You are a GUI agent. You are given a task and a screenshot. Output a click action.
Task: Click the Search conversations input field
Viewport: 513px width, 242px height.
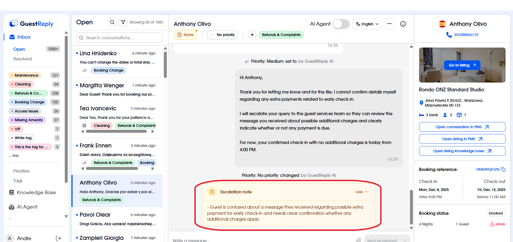tap(120, 38)
